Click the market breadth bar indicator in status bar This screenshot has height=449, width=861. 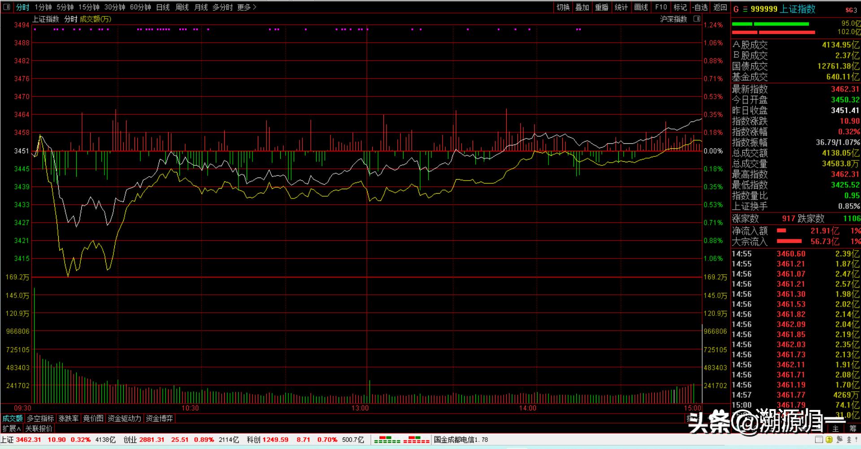point(402,440)
